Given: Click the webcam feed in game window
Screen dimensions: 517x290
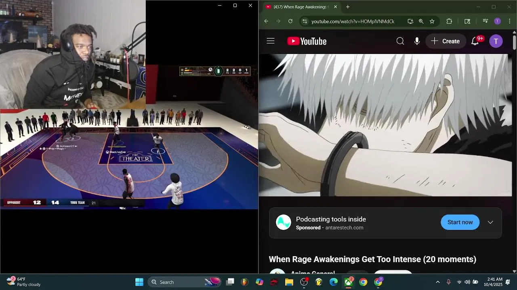Looking at the screenshot, I should coord(73,54).
